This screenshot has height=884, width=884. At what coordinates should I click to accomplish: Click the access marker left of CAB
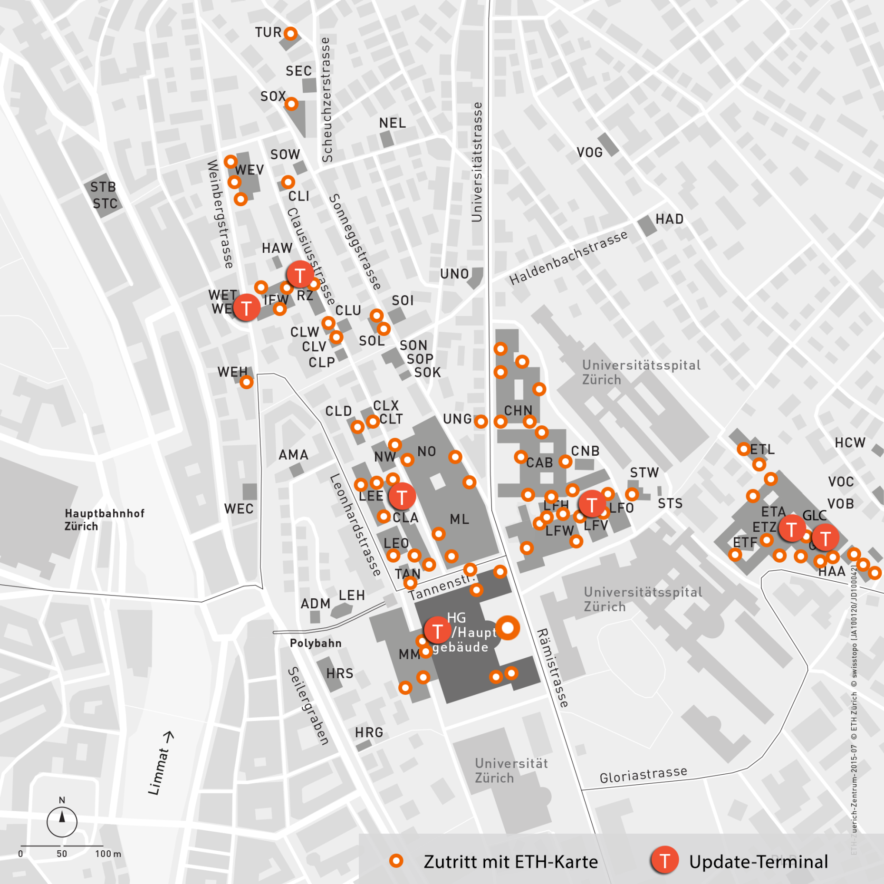(521, 457)
